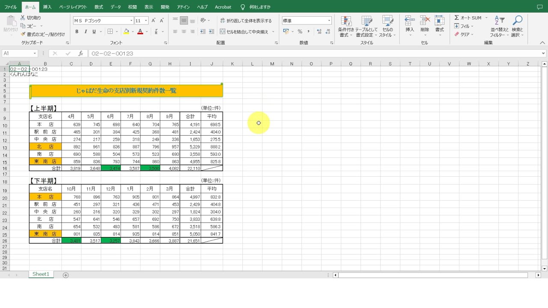Open the font size dropdown
Screen dimensions: 548x308
click(x=146, y=21)
